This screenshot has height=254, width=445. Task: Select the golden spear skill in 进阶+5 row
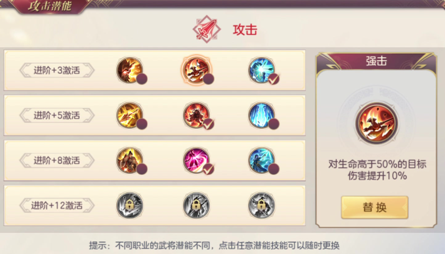pyautogui.click(x=129, y=116)
